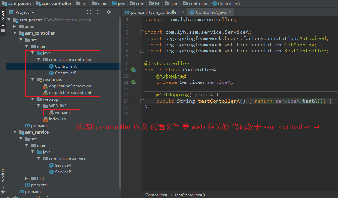338x198 pixels.
Task: Collapse the imports fold marker on line 3
Action: click(x=142, y=32)
